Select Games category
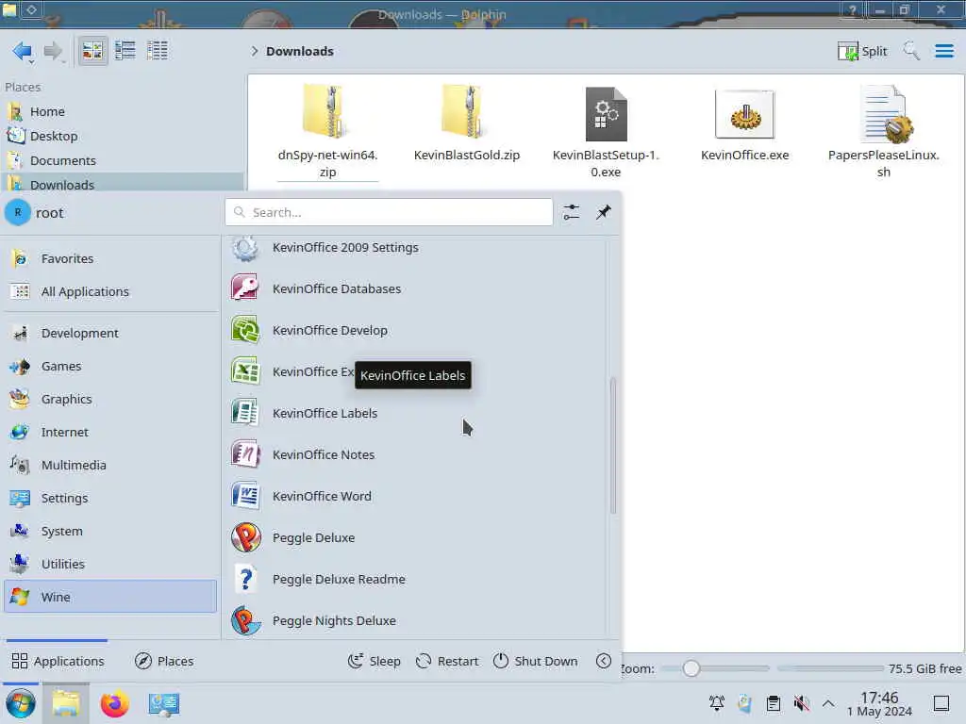This screenshot has width=966, height=724. pyautogui.click(x=110, y=367)
